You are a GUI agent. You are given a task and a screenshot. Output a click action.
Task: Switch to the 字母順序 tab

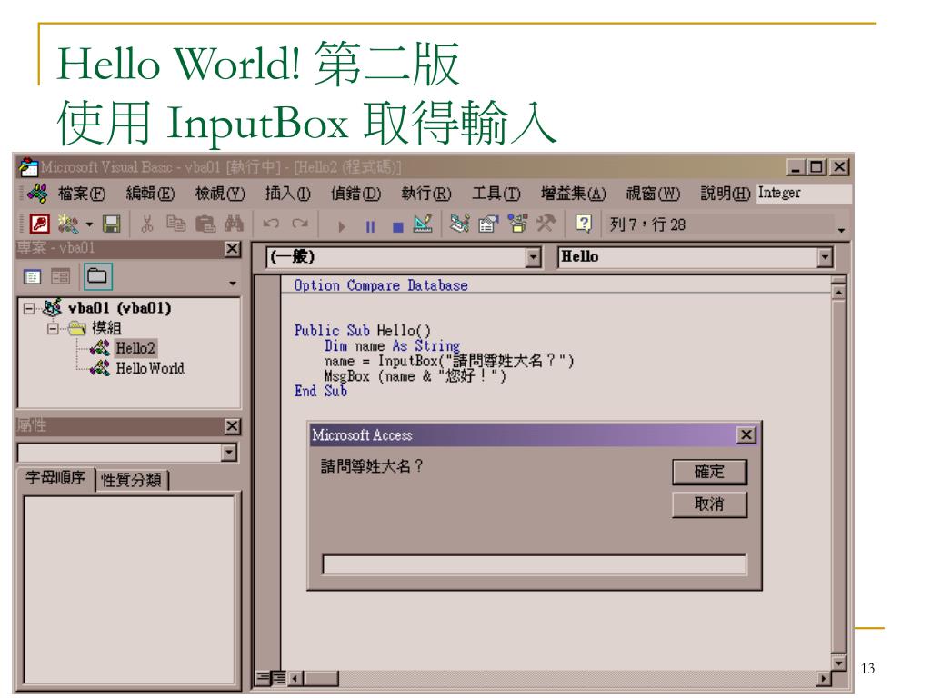point(55,478)
